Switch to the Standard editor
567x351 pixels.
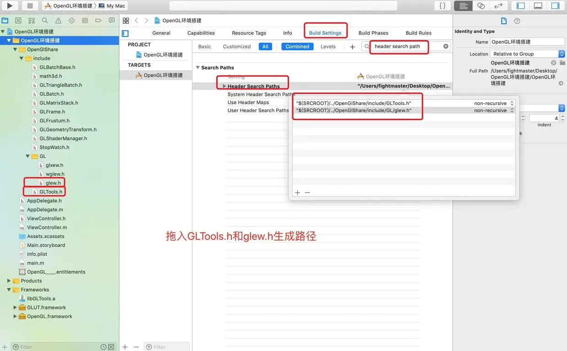463,6
